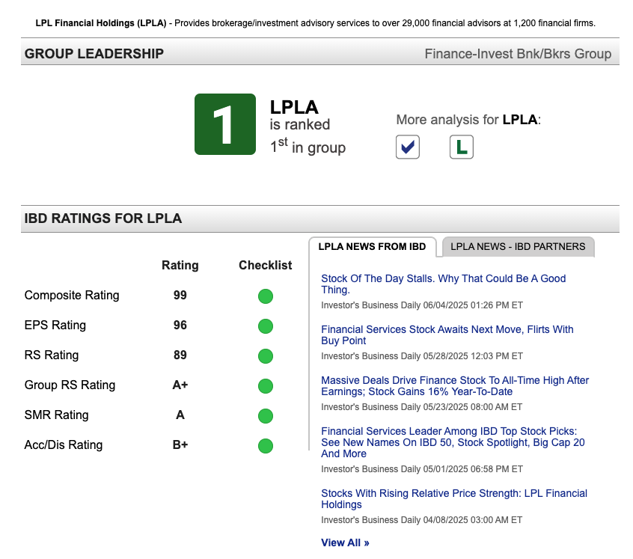Open 'Stocks With Rising Relative Price Strength' article
This screenshot has width=633, height=559.
click(x=453, y=499)
